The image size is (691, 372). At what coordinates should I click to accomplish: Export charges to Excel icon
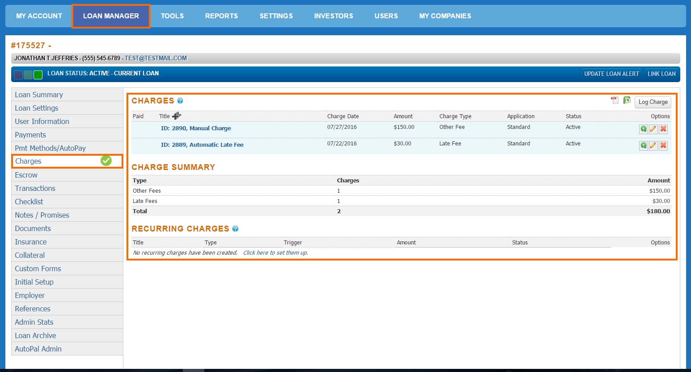pos(627,100)
